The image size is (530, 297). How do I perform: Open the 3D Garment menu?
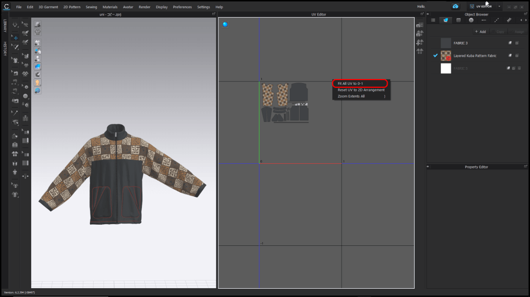[x=48, y=7]
